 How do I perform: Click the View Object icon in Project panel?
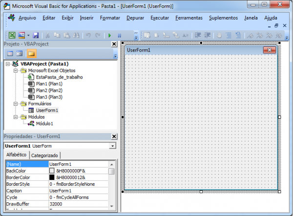click(x=19, y=53)
